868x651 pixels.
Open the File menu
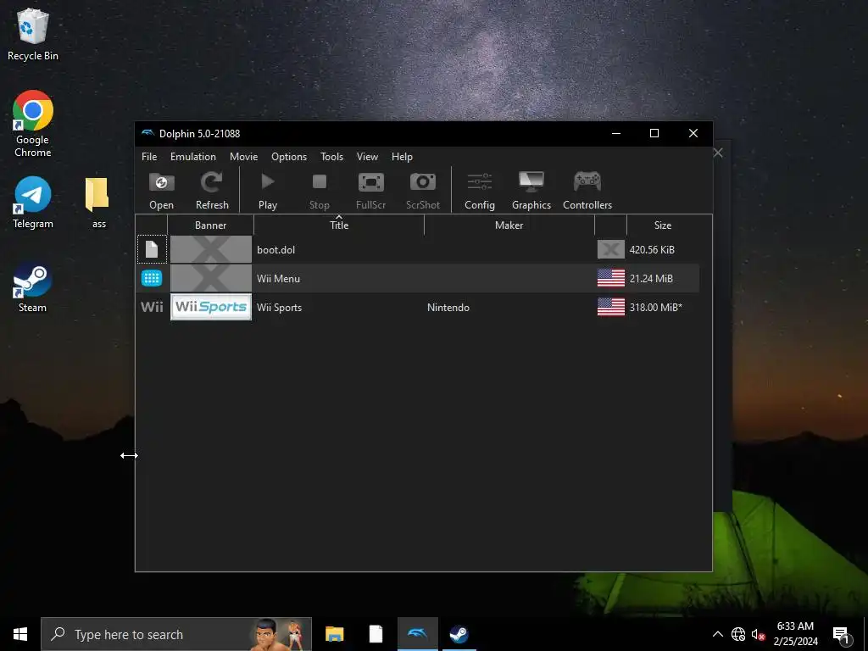(149, 157)
